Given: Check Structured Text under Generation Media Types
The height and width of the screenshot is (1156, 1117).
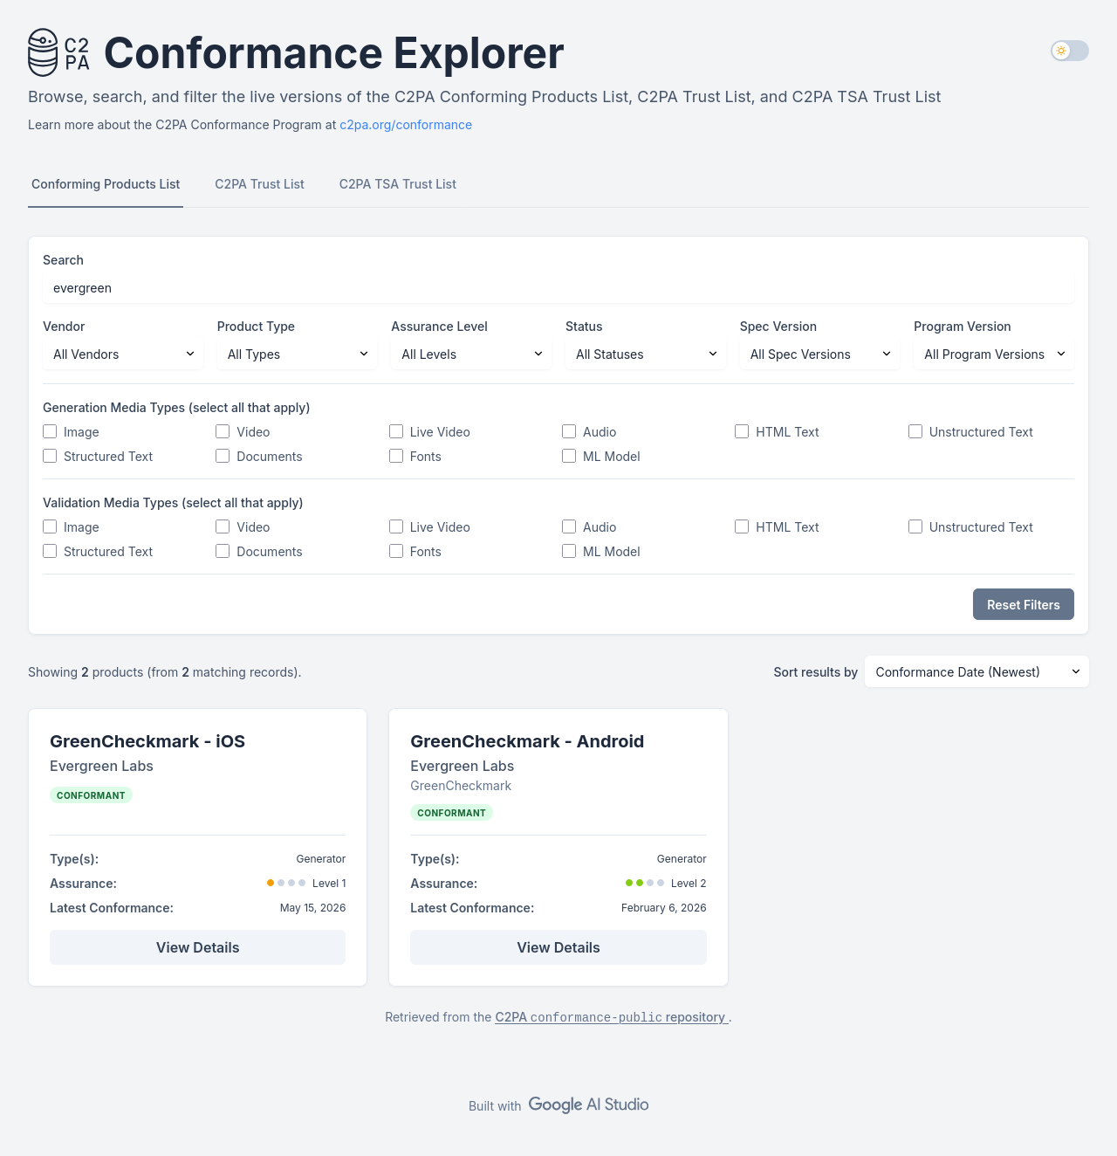Looking at the screenshot, I should coord(50,457).
